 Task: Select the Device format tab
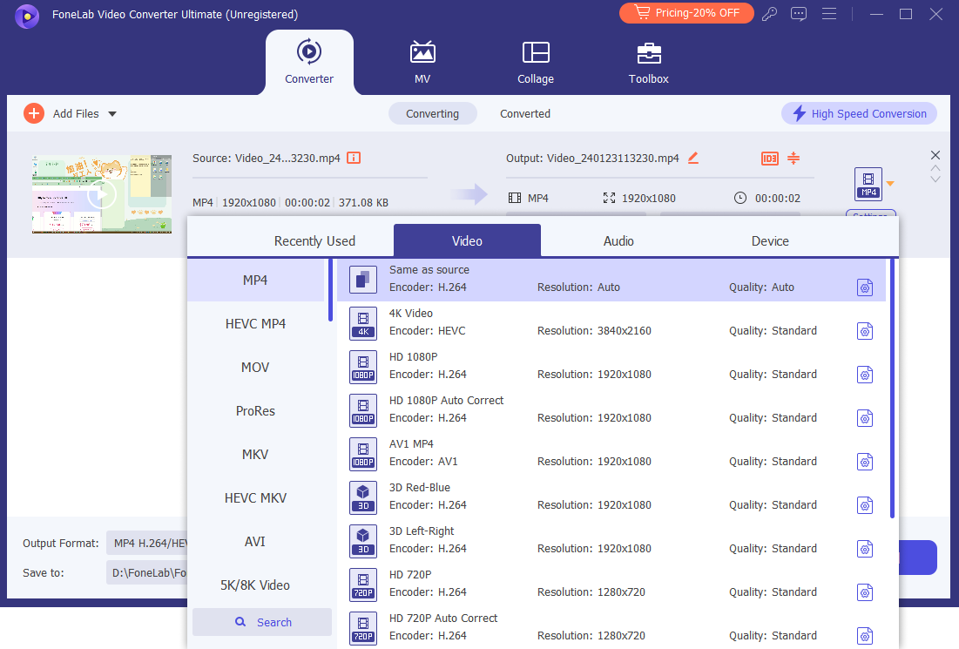pyautogui.click(x=770, y=240)
